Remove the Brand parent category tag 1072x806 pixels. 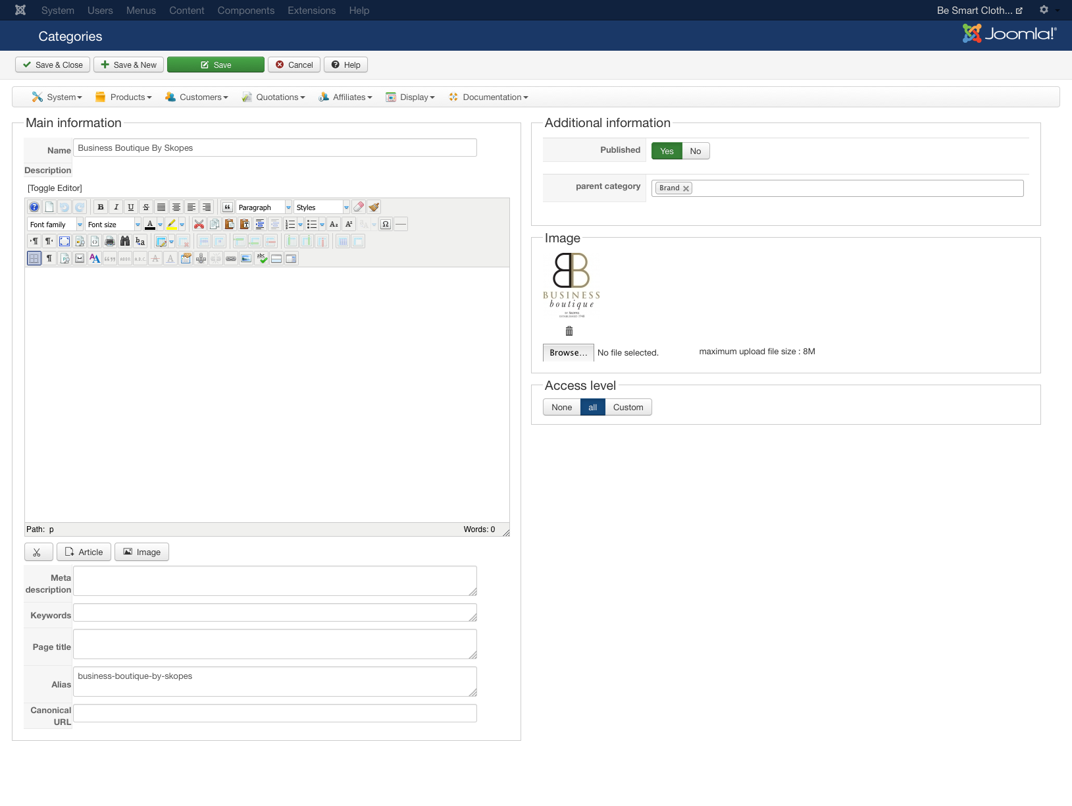point(686,188)
